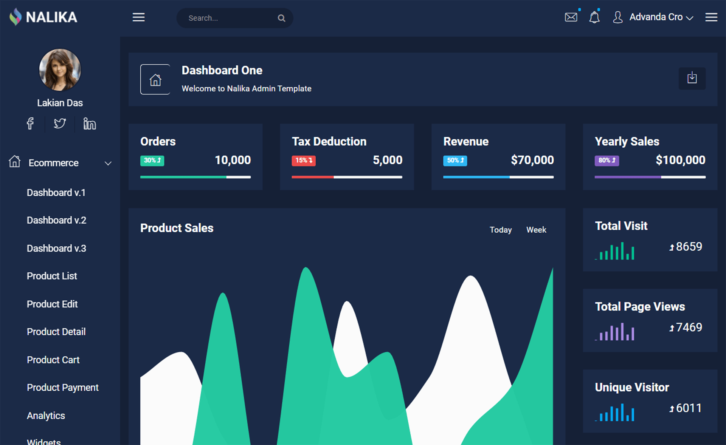Screen dimensions: 726x445
Task: Click the mail notification icon
Action: [571, 17]
